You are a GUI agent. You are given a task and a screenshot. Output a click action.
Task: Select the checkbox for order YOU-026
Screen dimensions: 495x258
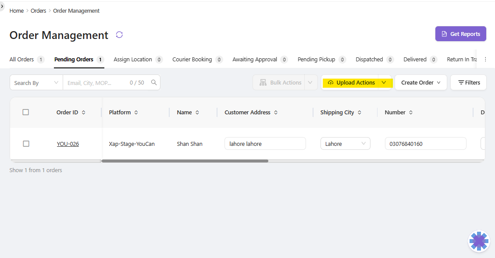26,144
